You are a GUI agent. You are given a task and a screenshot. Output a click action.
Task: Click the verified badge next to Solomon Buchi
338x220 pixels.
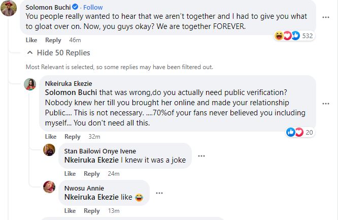coord(75,8)
